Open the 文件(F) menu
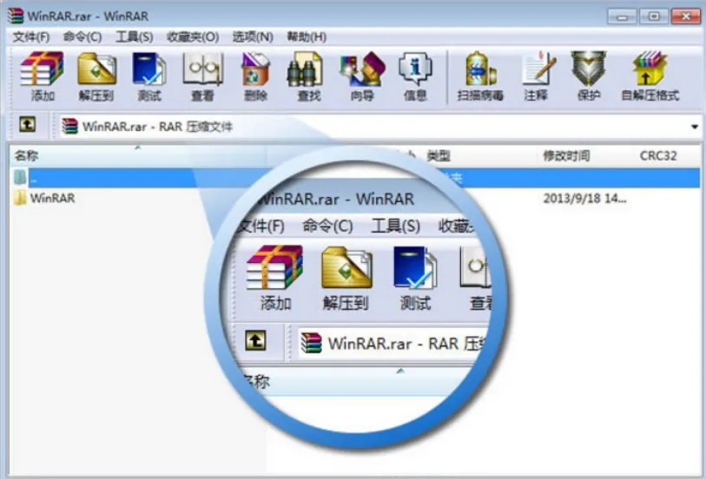 point(30,37)
